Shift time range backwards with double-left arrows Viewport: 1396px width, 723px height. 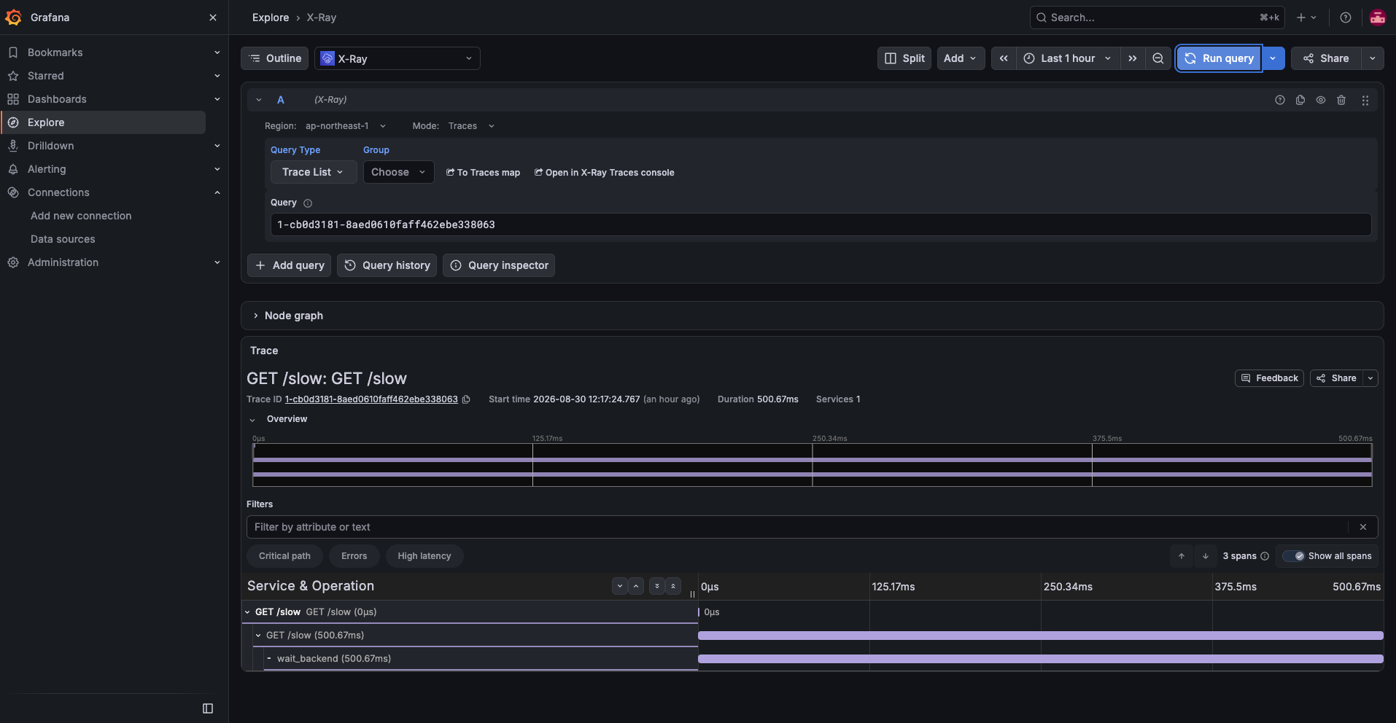[1004, 58]
